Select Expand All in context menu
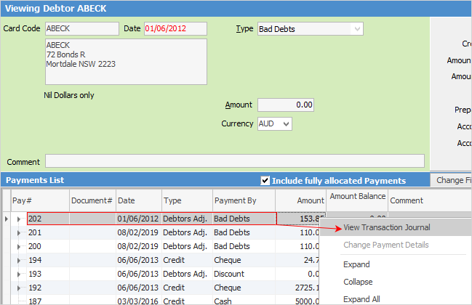 tap(361, 298)
